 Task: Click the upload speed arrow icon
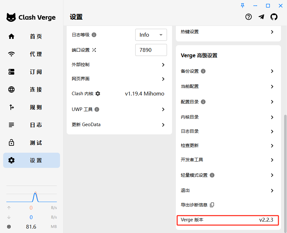tap(9, 208)
